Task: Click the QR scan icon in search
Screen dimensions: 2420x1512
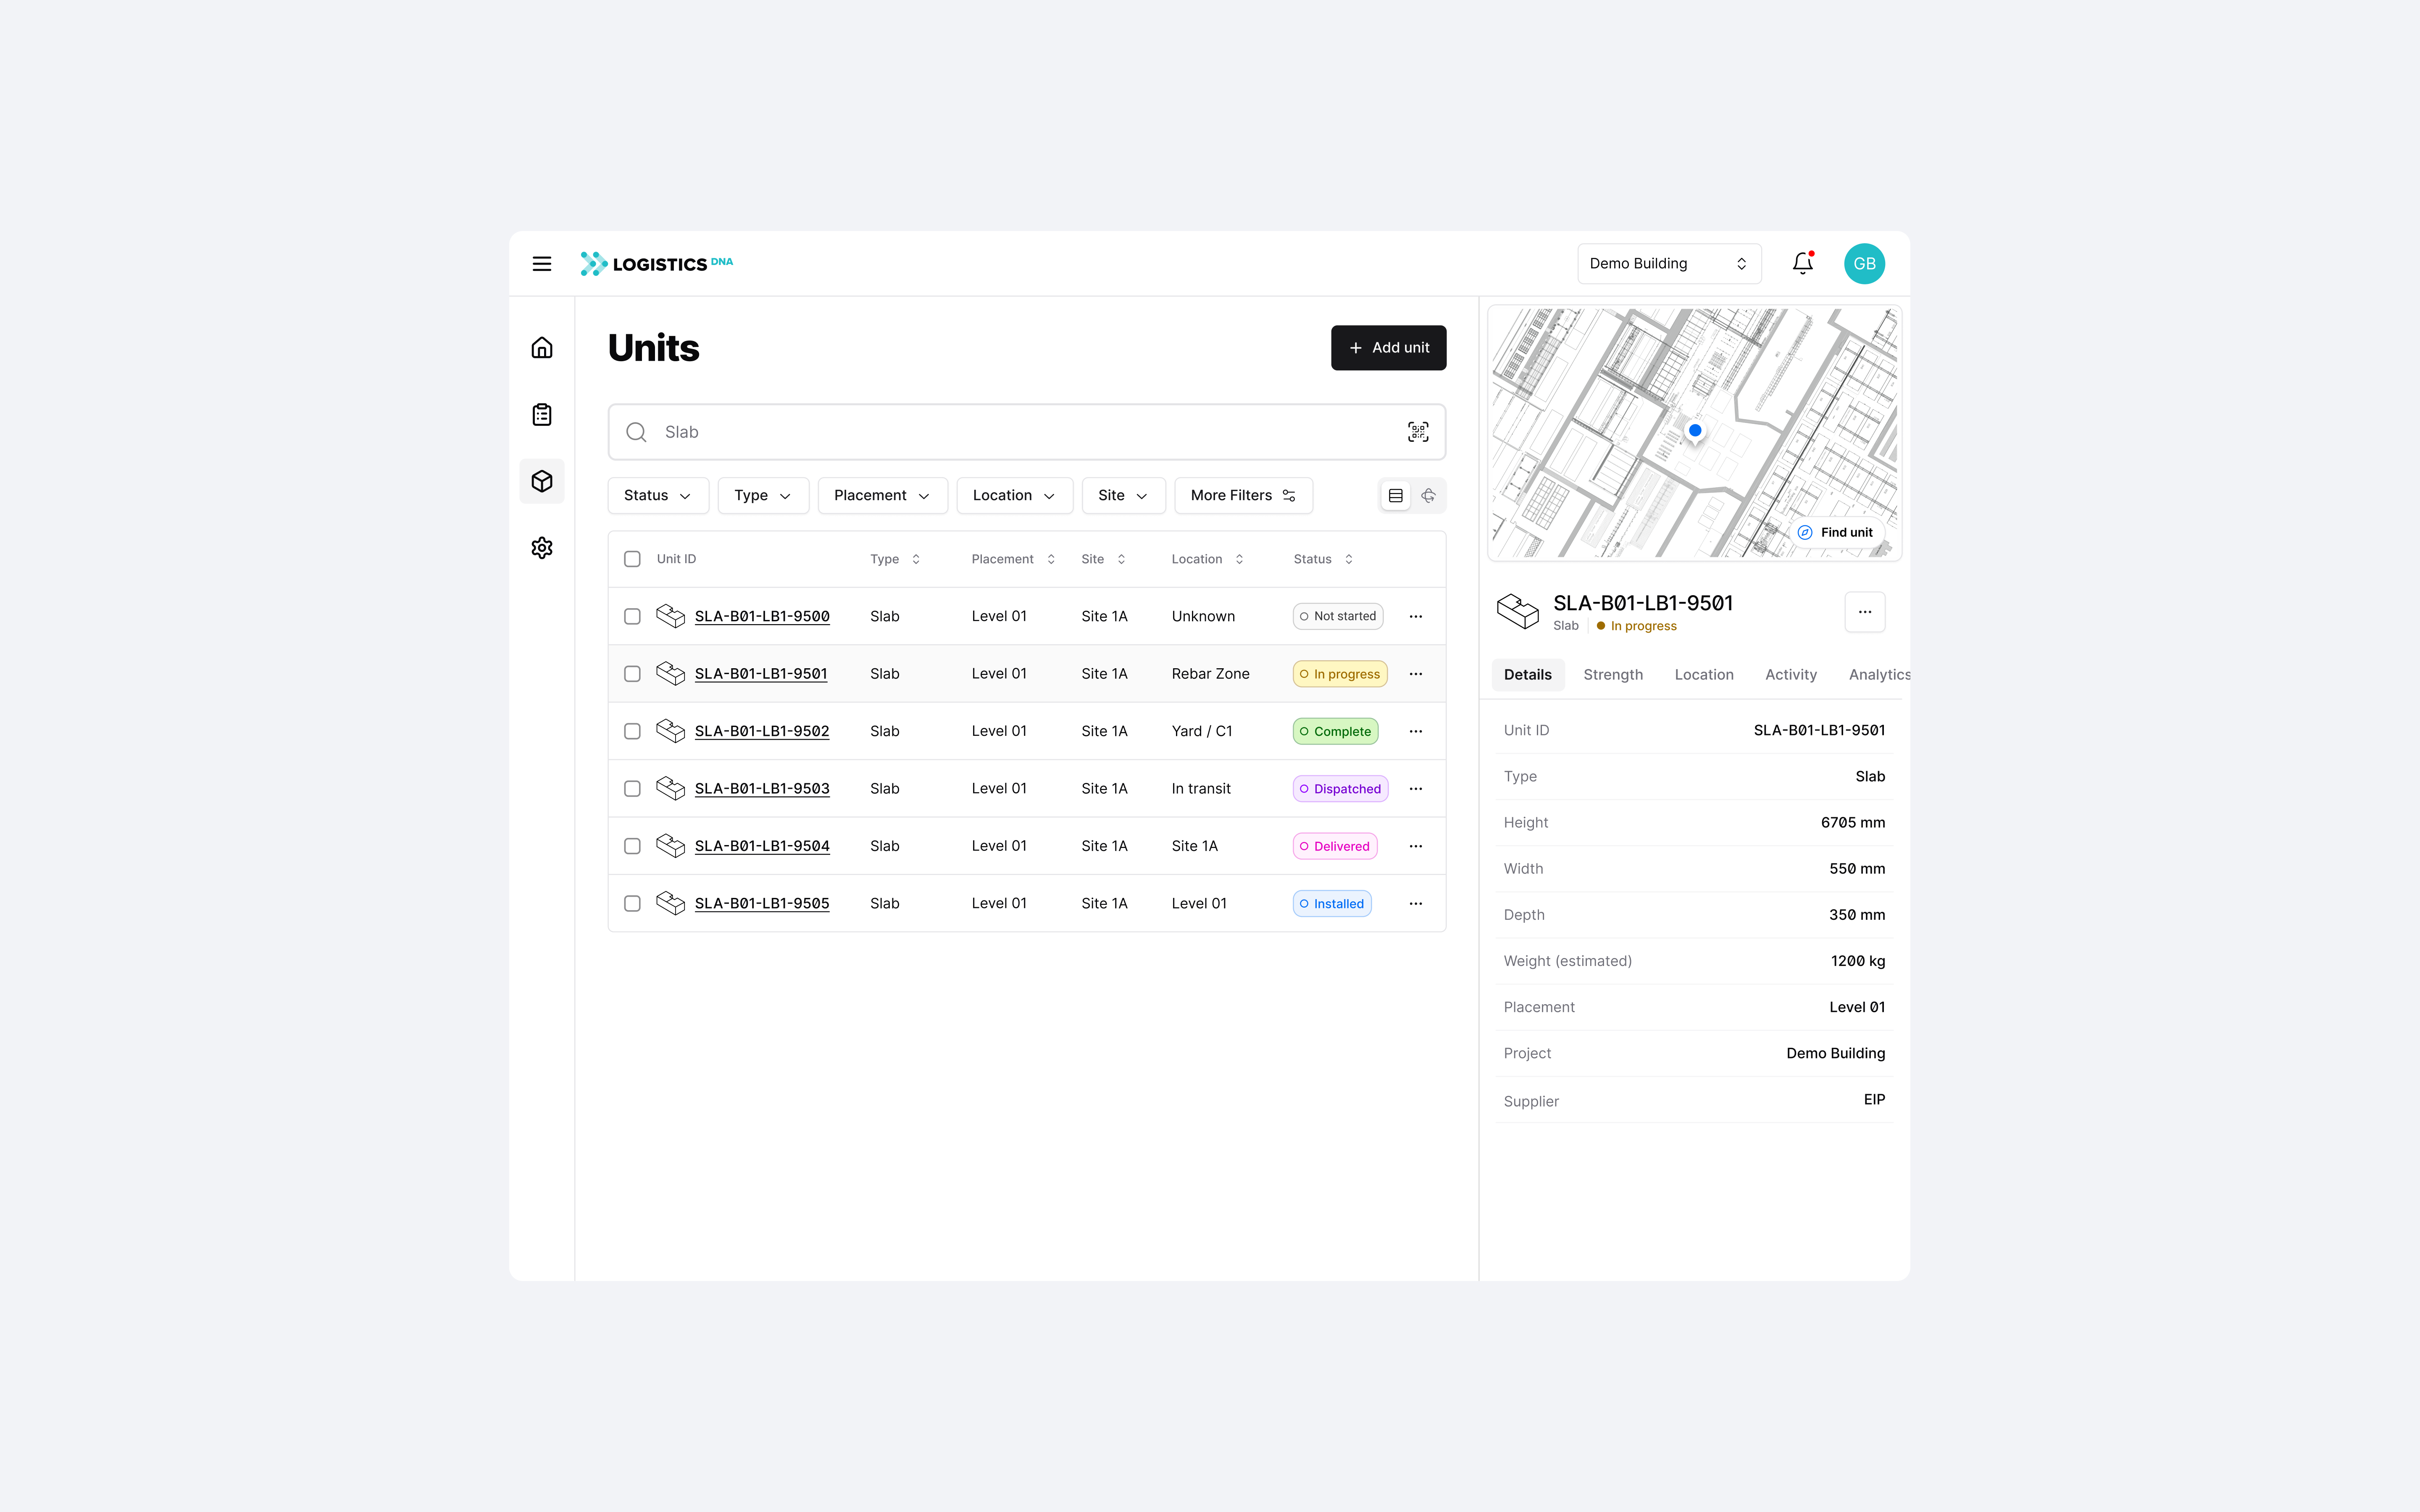Action: 1417,432
